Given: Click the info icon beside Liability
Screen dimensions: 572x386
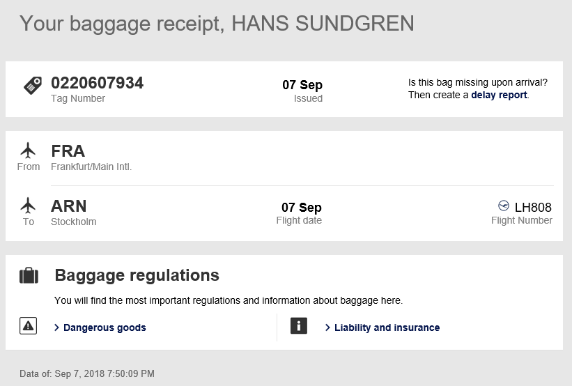Looking at the screenshot, I should [x=299, y=326].
